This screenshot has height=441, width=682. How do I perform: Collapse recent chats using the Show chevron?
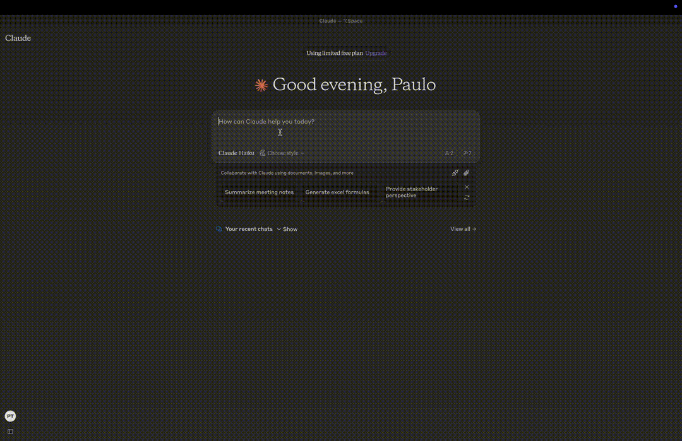(280, 229)
